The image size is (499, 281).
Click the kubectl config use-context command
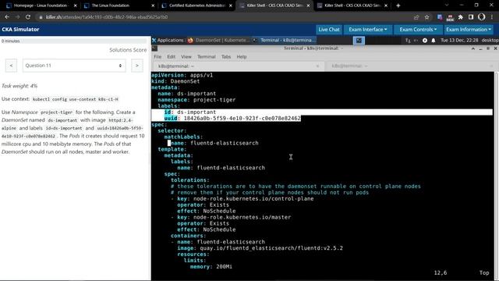click(x=75, y=99)
